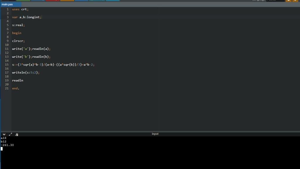Click line number 15 in the gutter
300x169 pixels.
click(7, 65)
